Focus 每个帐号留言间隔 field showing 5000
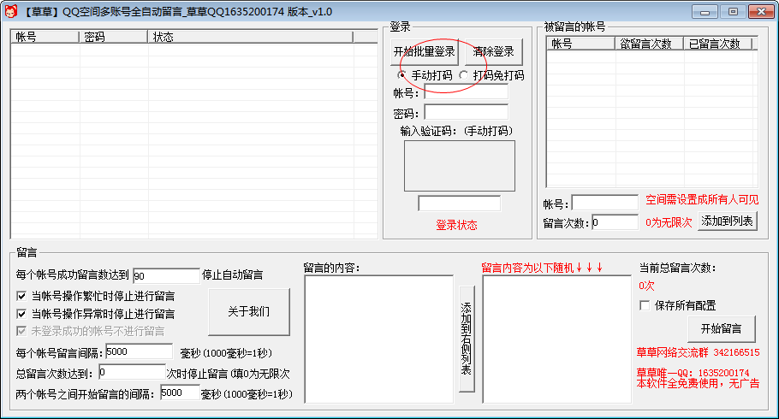 pyautogui.click(x=139, y=351)
